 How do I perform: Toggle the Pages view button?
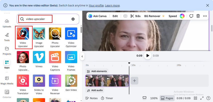click(167, 98)
